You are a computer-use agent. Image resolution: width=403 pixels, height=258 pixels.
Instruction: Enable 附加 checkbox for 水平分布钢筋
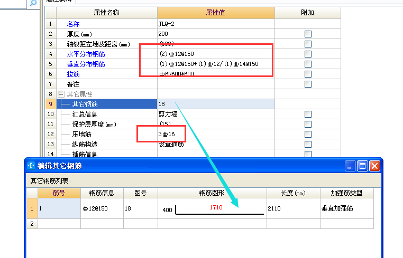pyautogui.click(x=308, y=54)
